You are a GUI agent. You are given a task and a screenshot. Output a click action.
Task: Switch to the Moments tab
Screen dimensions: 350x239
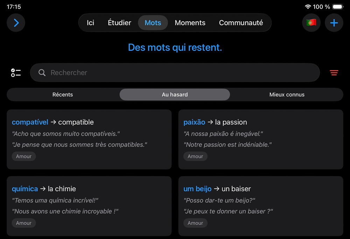pyautogui.click(x=190, y=23)
